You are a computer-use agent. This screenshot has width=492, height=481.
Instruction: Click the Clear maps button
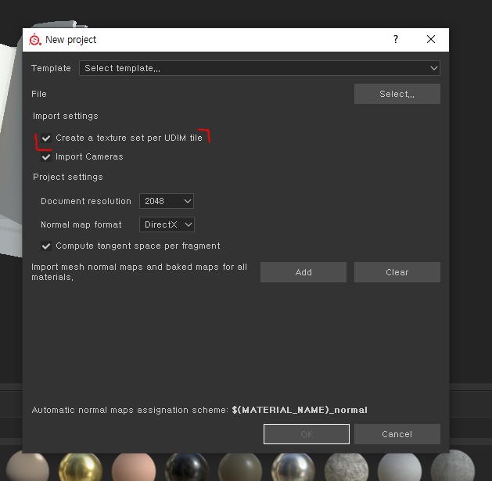[x=397, y=272]
